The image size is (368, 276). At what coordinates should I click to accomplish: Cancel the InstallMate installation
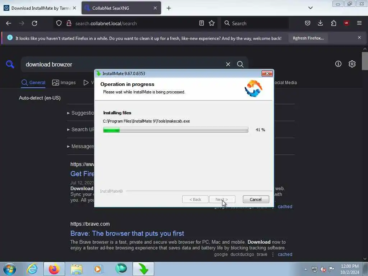click(x=256, y=199)
